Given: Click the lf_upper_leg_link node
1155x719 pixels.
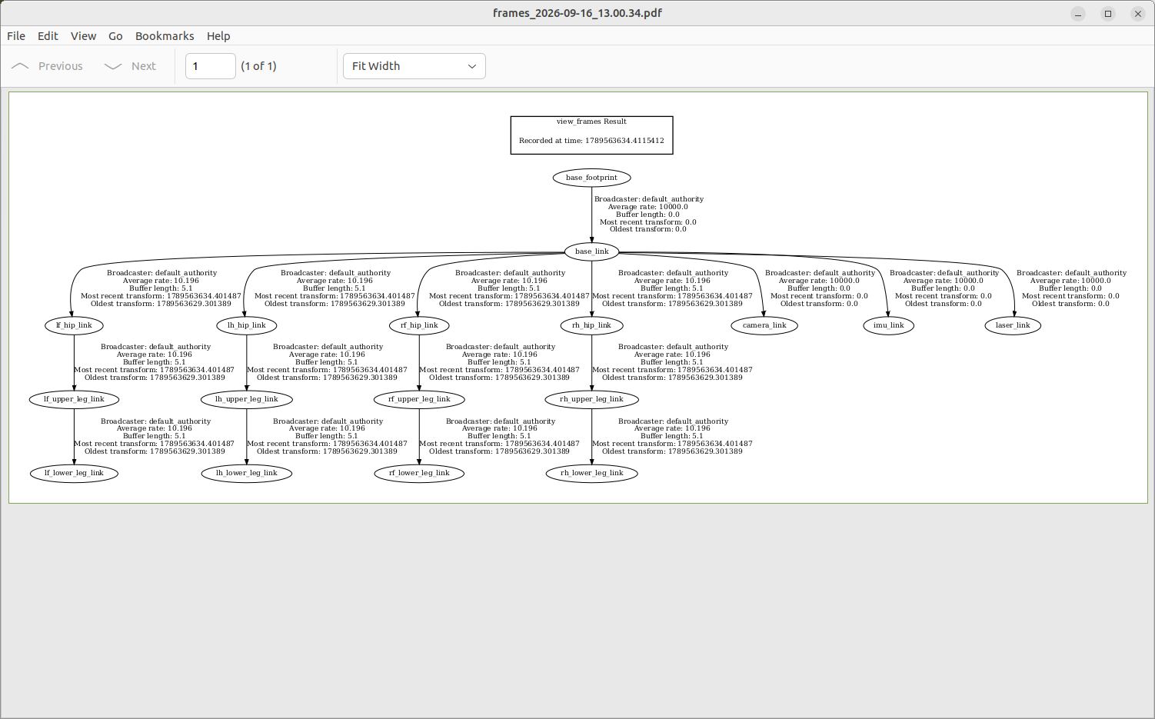Looking at the screenshot, I should click(x=74, y=399).
